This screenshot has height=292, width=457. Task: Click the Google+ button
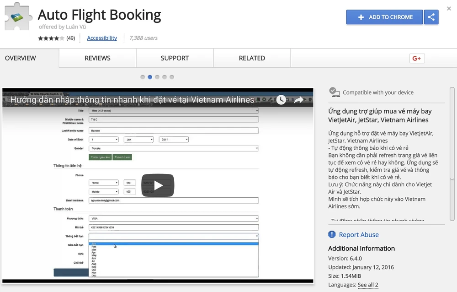[417, 58]
